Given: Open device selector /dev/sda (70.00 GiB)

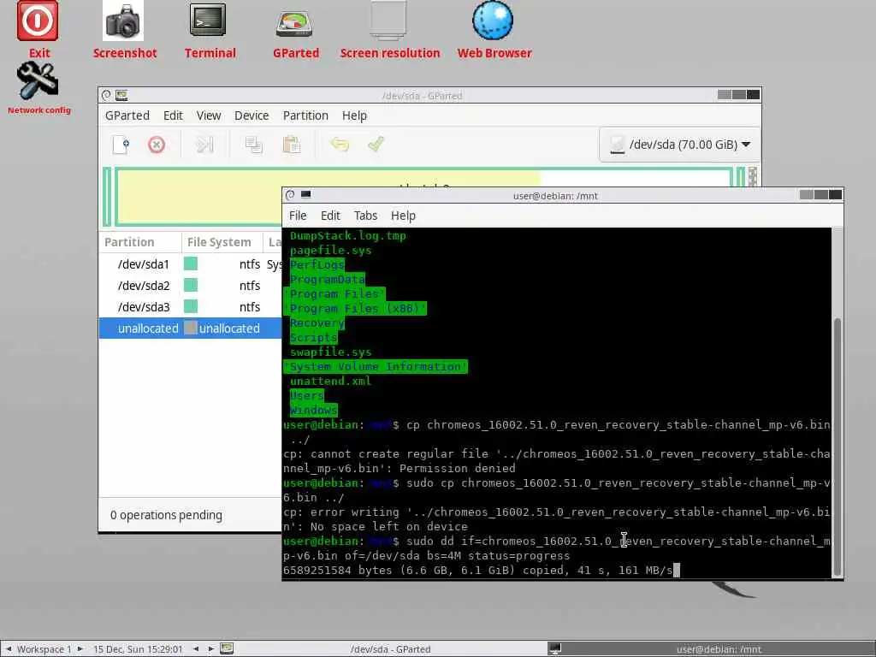Looking at the screenshot, I should click(679, 145).
